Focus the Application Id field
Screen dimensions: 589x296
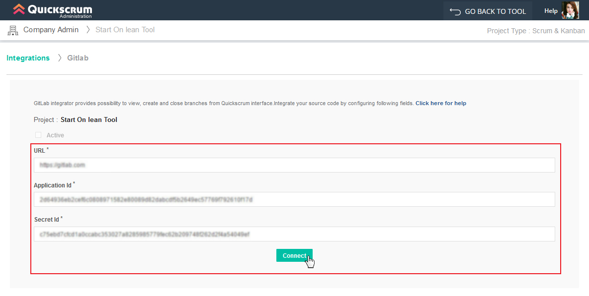[x=294, y=199]
